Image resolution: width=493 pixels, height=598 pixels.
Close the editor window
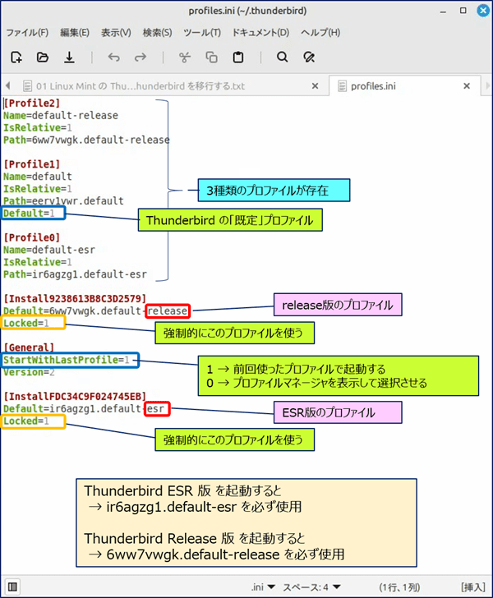(483, 11)
